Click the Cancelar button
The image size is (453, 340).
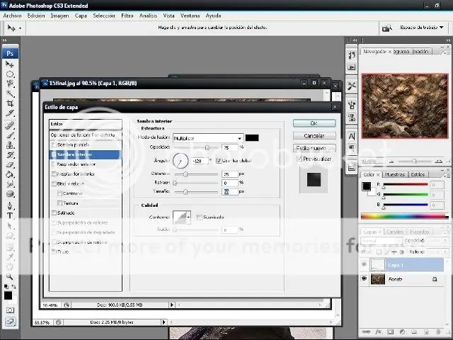tap(314, 135)
